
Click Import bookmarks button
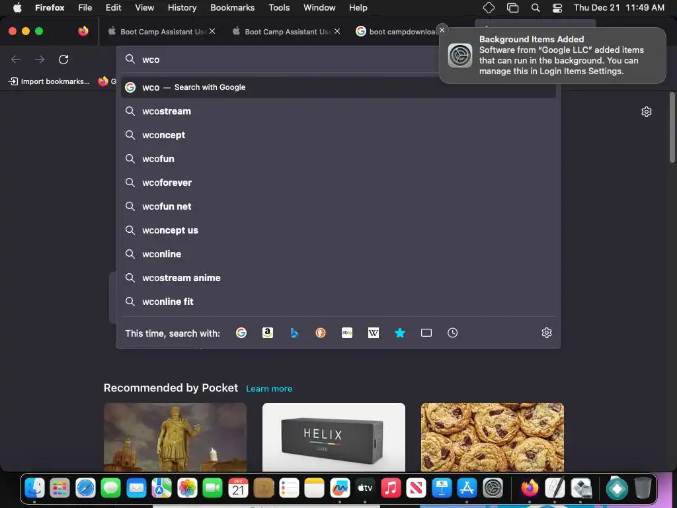click(x=49, y=81)
